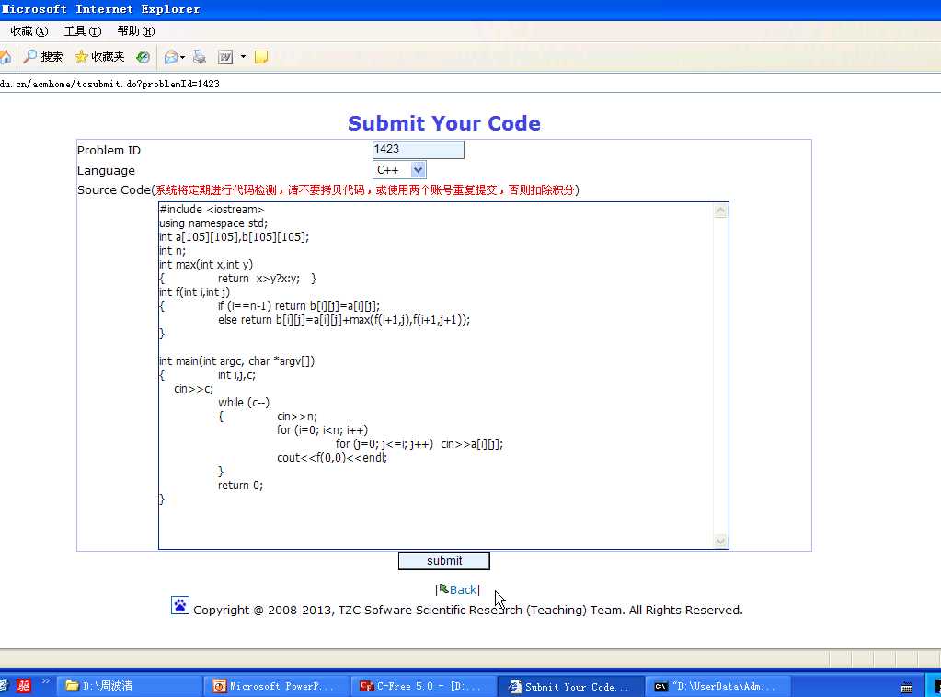Screen dimensions: 941x697
Task: Click the Mail envelope icon
Action: click(x=171, y=57)
